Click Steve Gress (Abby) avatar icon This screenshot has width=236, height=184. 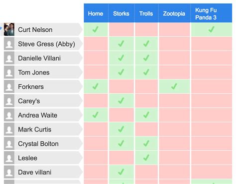(9, 44)
